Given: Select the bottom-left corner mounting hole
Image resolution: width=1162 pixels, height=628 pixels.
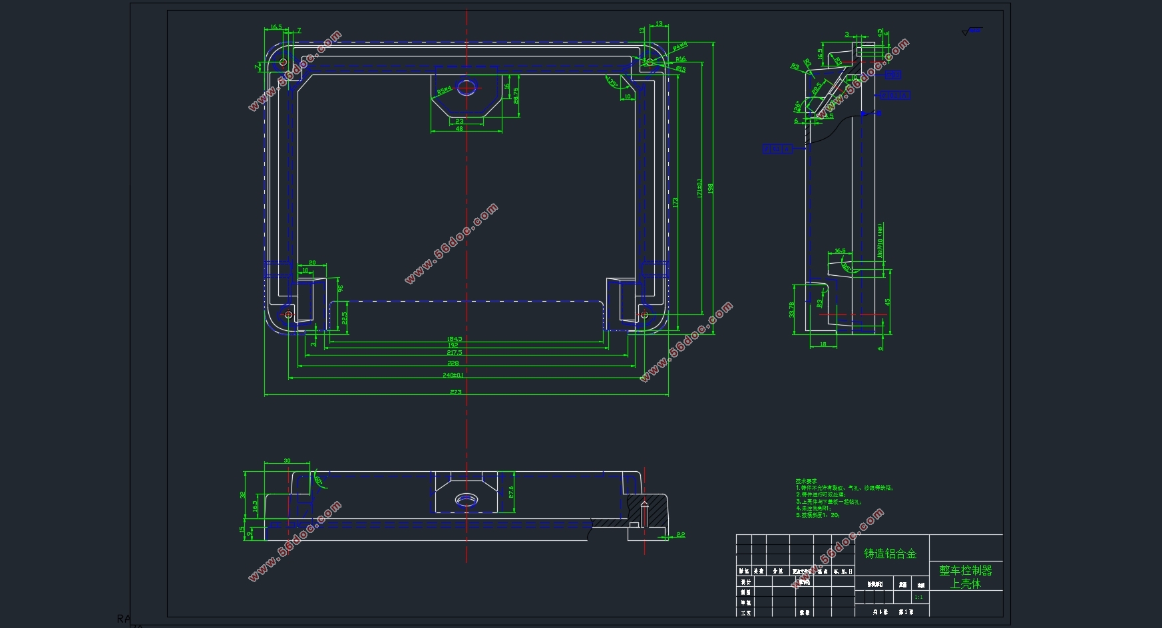Looking at the screenshot, I should pos(288,314).
